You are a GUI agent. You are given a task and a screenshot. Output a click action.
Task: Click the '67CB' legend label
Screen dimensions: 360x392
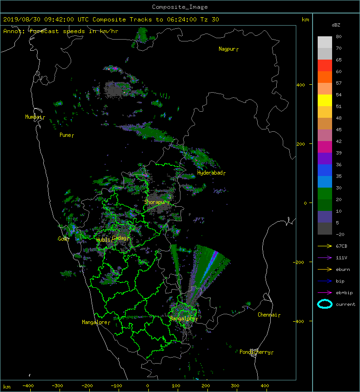[x=341, y=246]
